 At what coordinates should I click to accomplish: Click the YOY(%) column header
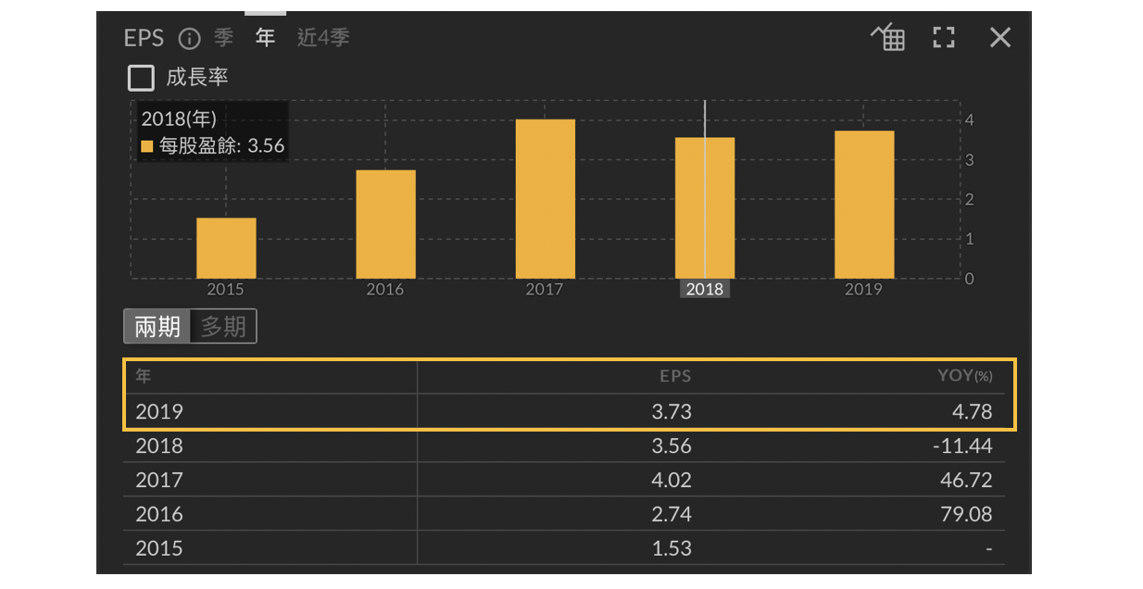964,376
